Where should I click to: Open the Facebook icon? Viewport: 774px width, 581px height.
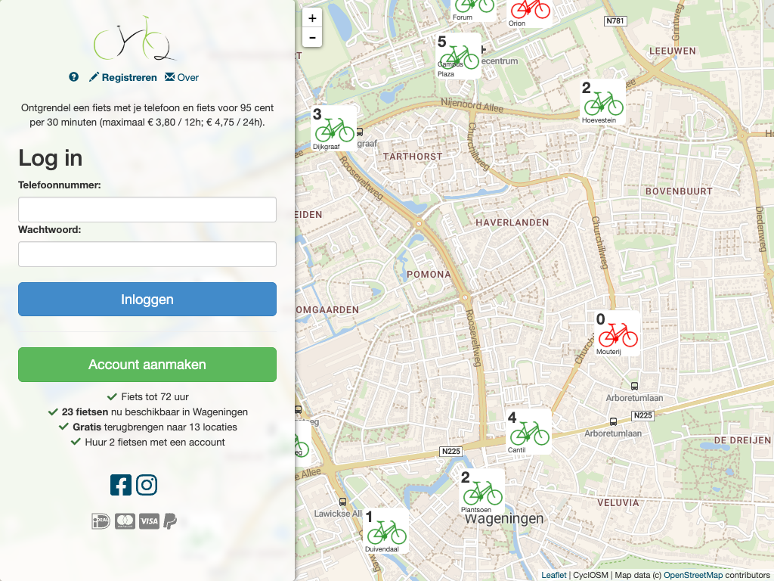pyautogui.click(x=120, y=485)
